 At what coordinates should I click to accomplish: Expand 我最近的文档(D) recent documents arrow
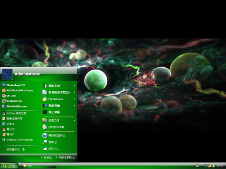[74, 92]
